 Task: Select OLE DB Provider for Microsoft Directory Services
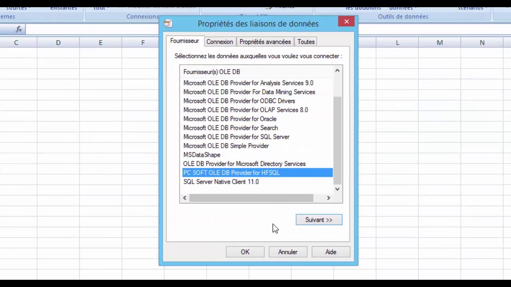click(x=244, y=164)
